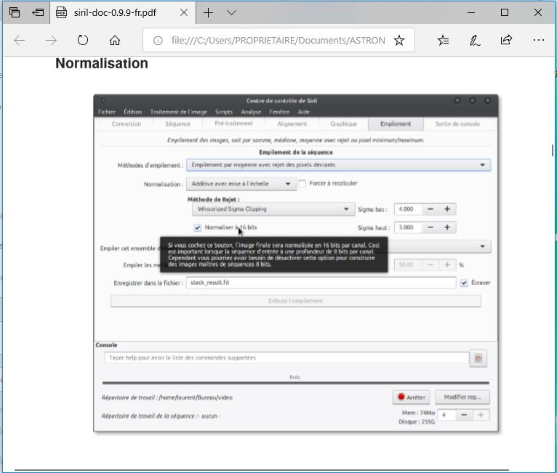Click the console command input field
This screenshot has width=557, height=473.
coord(286,357)
